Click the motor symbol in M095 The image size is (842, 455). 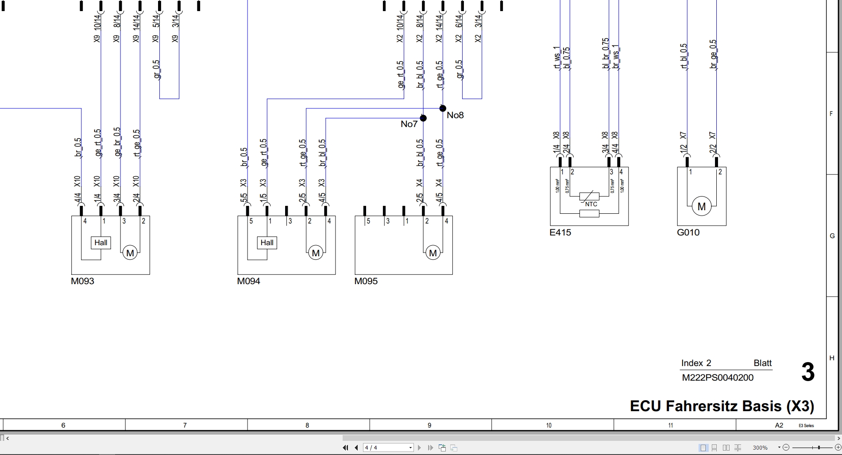[433, 253]
